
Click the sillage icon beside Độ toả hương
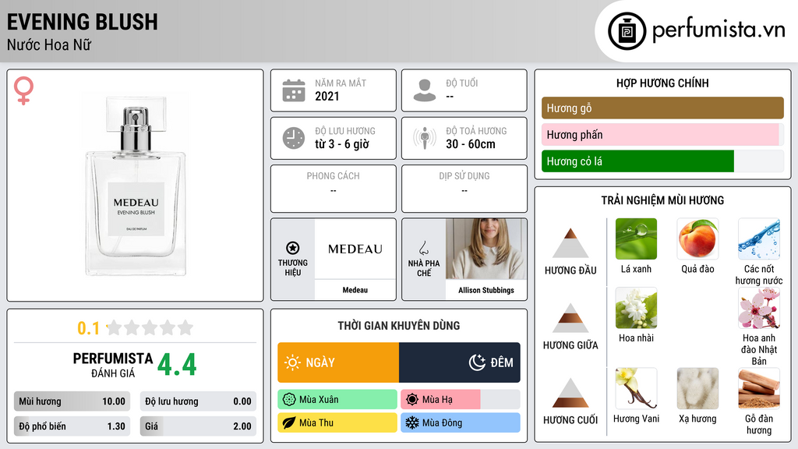tap(425, 138)
